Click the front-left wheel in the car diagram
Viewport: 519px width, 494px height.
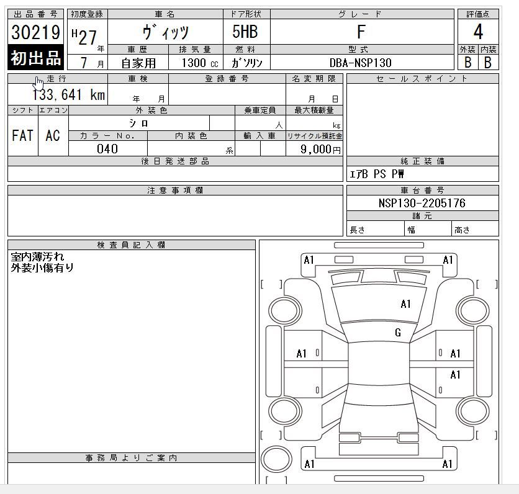point(282,308)
